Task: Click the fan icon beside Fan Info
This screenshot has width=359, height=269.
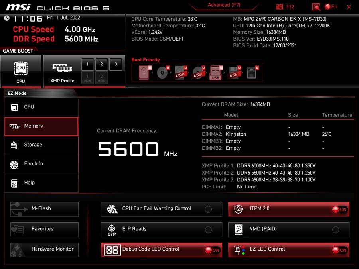Action: 14,164
